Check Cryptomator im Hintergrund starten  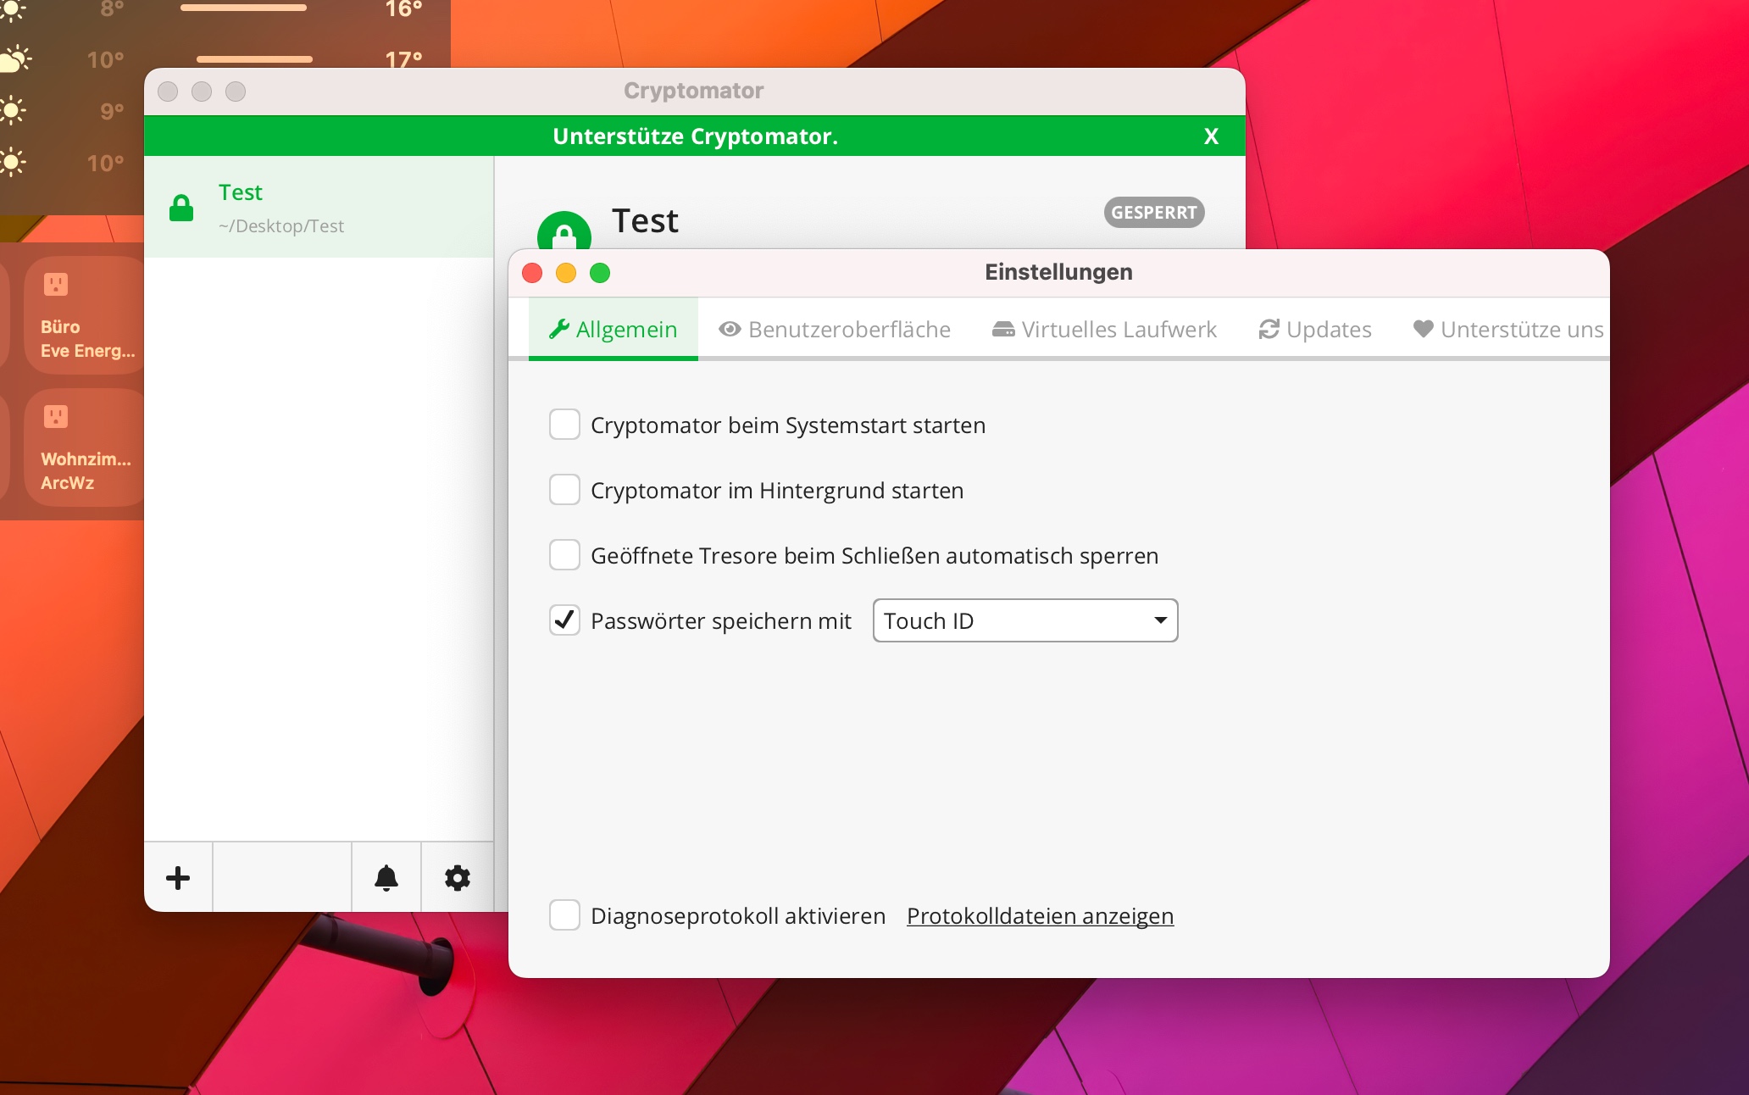click(564, 490)
